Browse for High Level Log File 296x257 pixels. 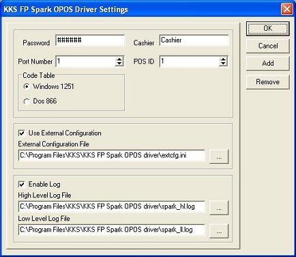coord(219,208)
